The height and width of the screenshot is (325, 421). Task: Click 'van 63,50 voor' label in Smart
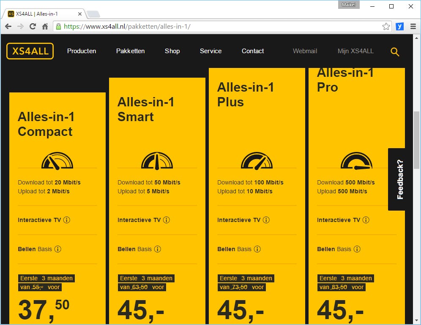click(x=142, y=287)
